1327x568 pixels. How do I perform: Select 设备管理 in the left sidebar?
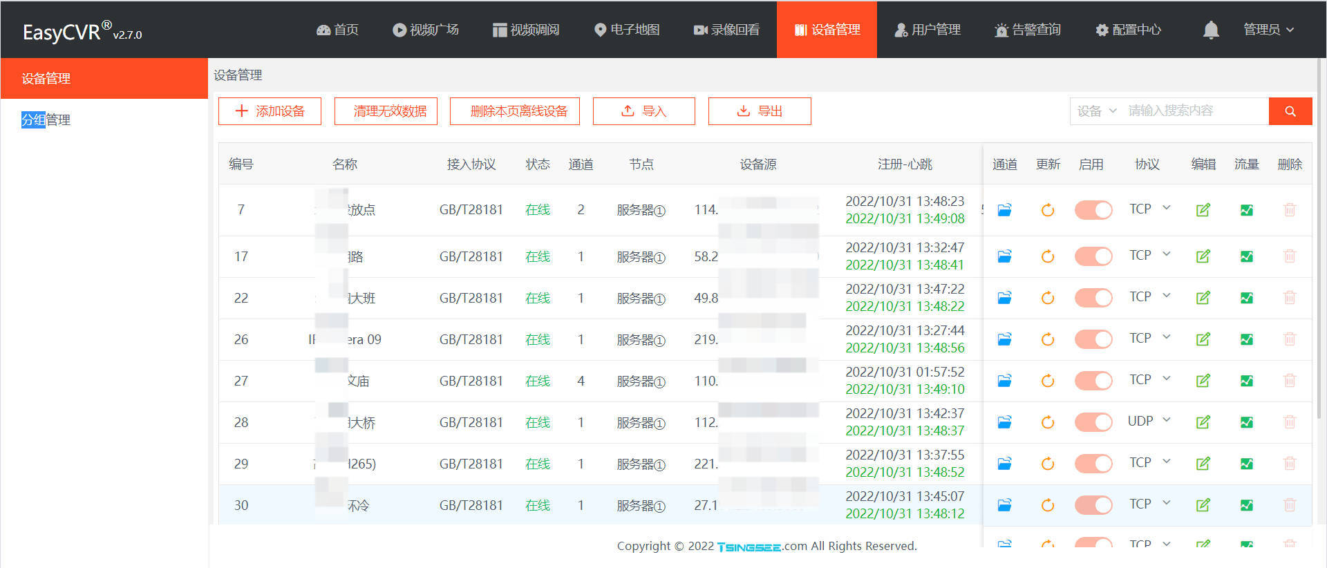(x=104, y=78)
